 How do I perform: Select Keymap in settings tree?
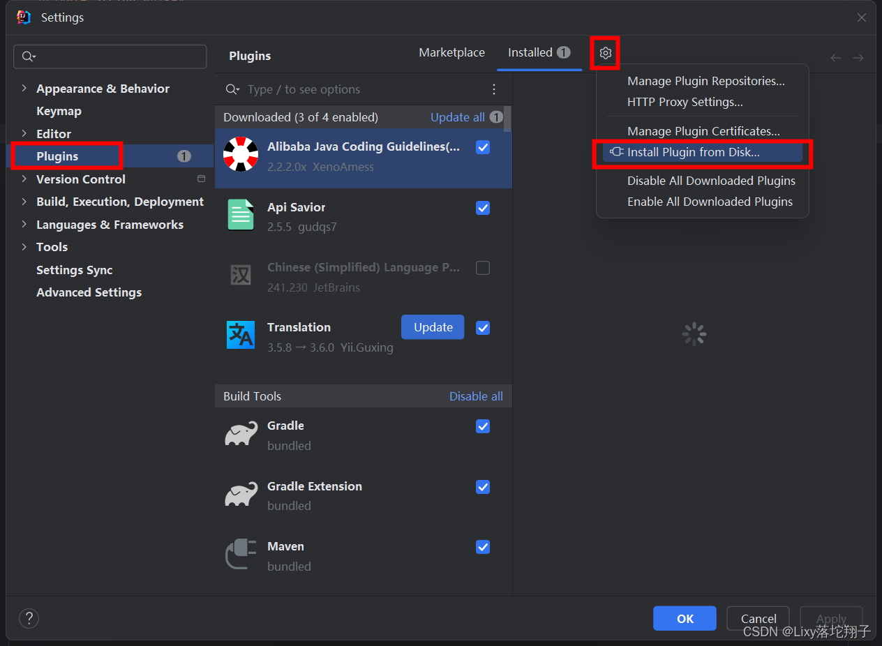(59, 111)
